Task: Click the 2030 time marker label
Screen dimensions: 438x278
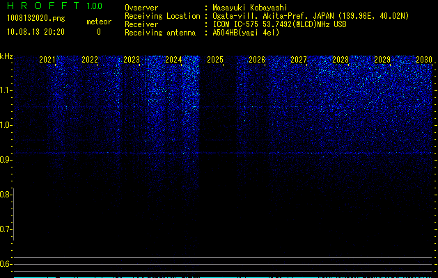Action: [x=424, y=60]
